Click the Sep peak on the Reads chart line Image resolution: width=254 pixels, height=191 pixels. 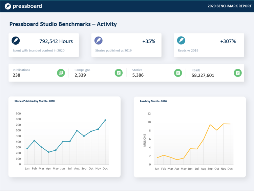click(210, 125)
